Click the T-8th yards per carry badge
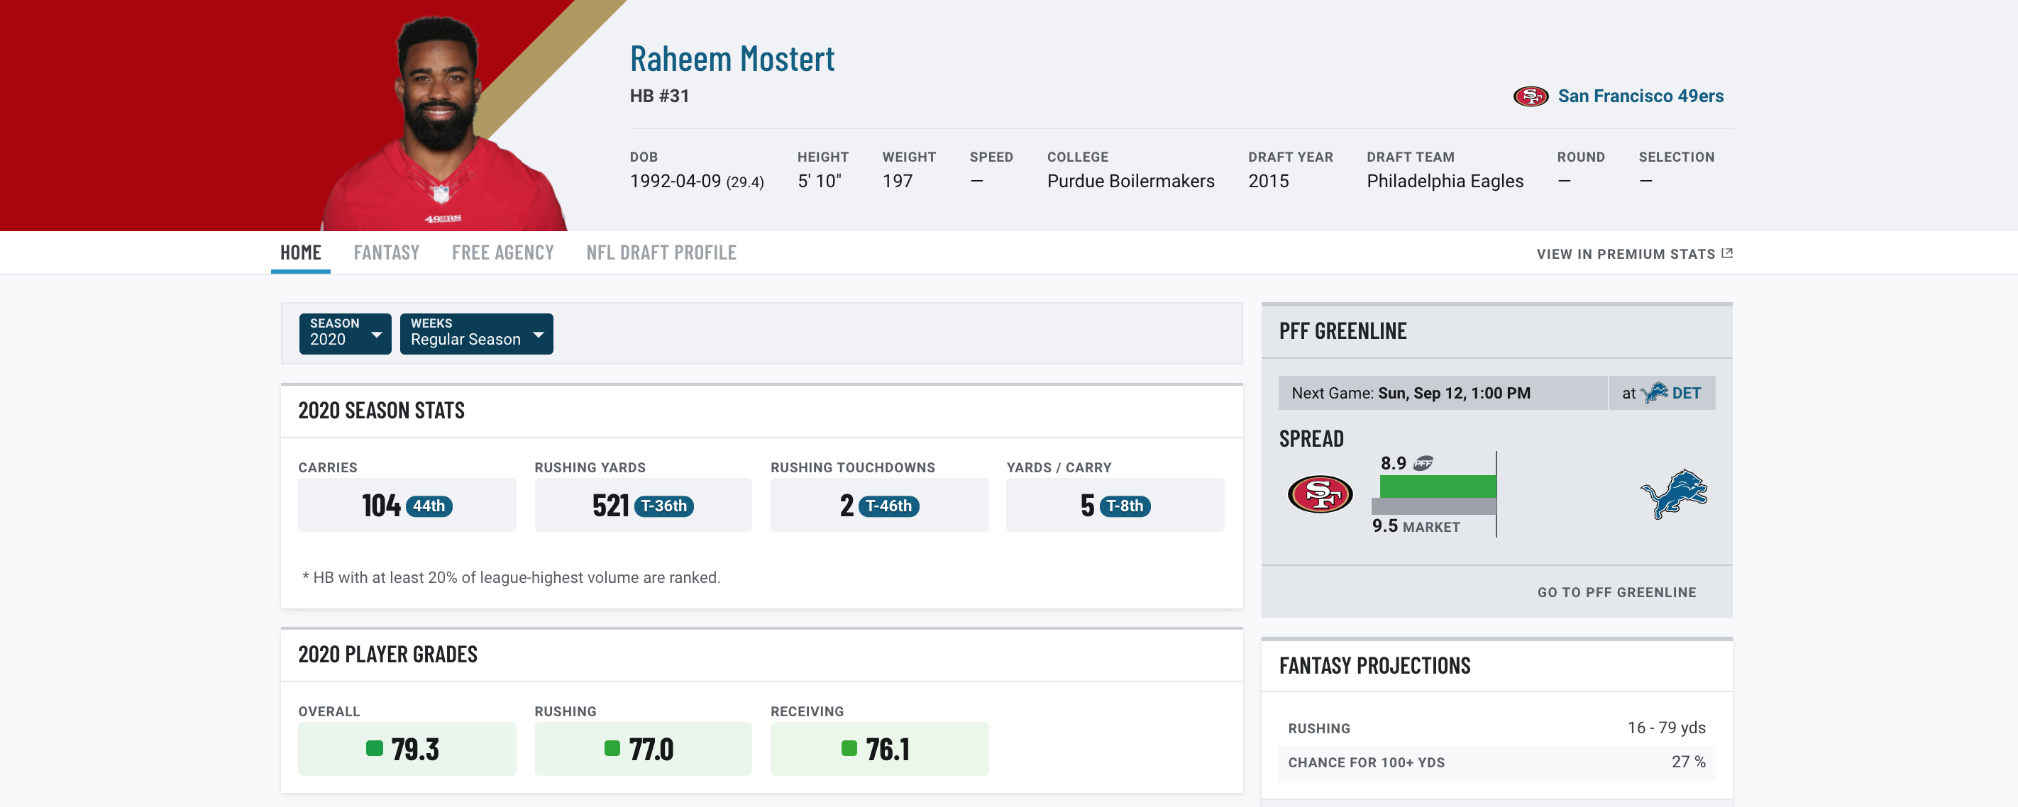This screenshot has height=807, width=2018. 1125,506
